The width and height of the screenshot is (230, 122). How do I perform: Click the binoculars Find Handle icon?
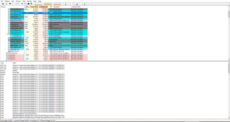click(29, 4)
